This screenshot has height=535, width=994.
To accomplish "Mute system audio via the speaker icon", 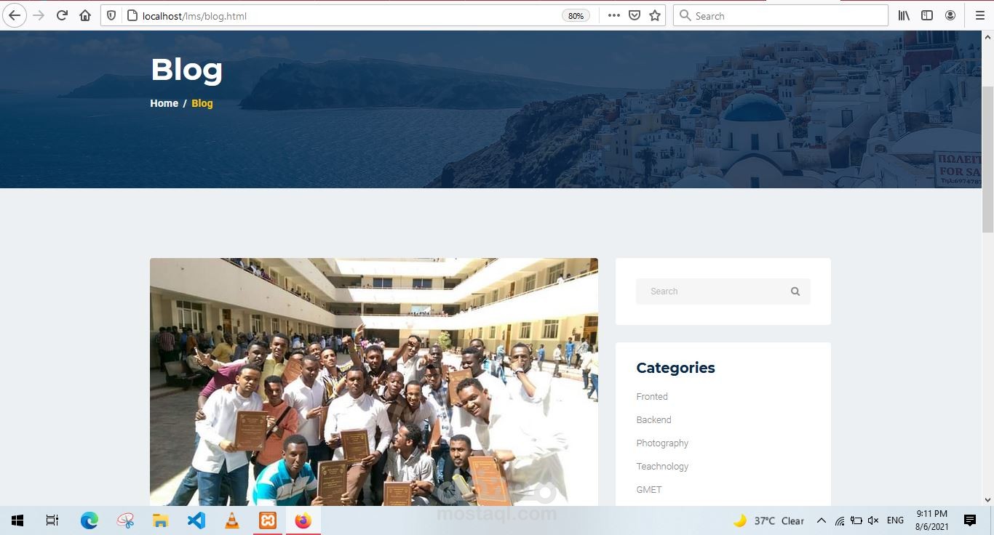I will click(872, 520).
